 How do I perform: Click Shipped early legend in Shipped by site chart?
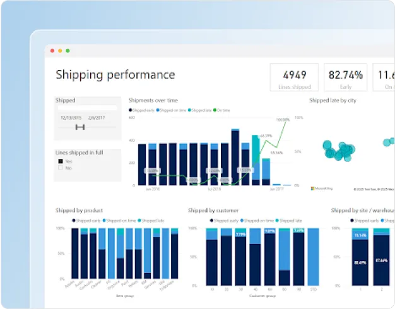[365, 221]
